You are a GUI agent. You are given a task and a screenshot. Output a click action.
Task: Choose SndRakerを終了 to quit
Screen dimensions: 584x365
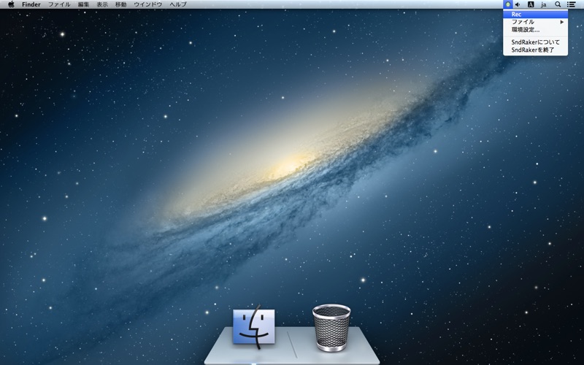(535, 50)
